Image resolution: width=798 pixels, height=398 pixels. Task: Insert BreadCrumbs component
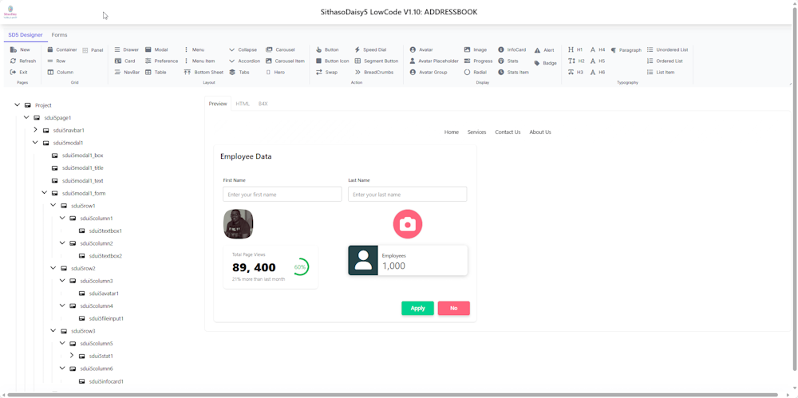point(373,73)
